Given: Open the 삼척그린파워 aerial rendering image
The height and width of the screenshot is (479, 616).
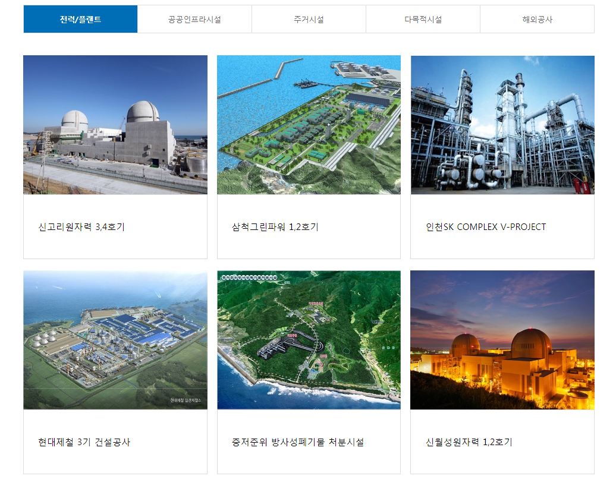Looking at the screenshot, I should point(309,125).
